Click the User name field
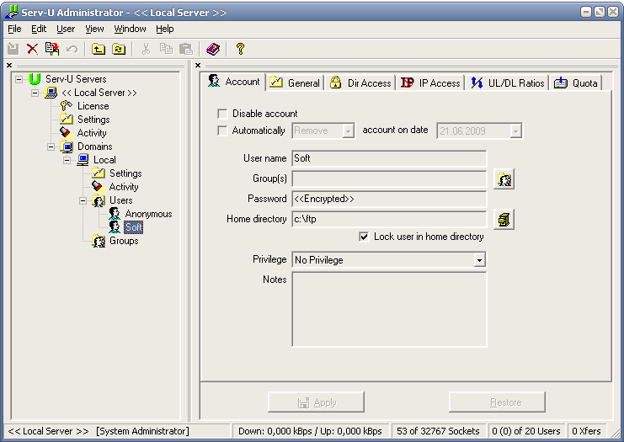 [389, 158]
